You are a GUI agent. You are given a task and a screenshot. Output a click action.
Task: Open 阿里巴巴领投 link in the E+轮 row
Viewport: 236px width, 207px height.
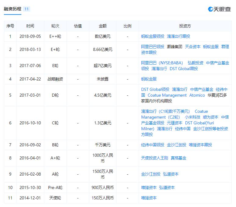point(153,47)
